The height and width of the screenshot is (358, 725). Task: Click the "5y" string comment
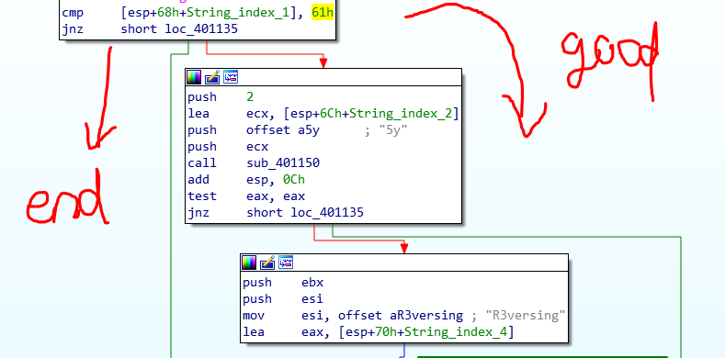point(393,129)
